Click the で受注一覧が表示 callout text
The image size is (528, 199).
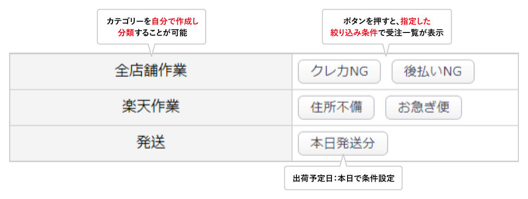pyautogui.click(x=414, y=32)
